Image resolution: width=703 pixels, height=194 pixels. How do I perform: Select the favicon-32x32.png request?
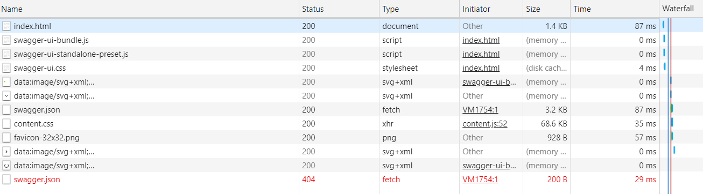click(x=46, y=137)
